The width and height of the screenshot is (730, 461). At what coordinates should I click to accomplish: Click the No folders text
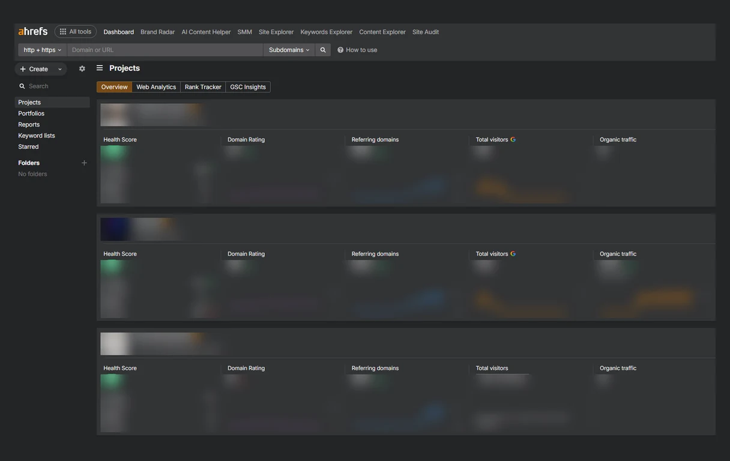click(x=32, y=174)
